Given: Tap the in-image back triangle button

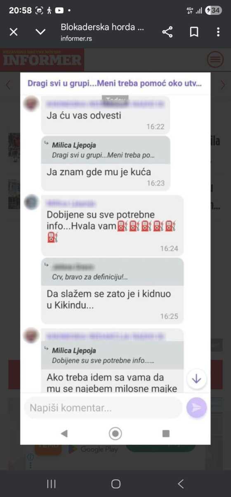Looking at the screenshot, I should point(64,433).
